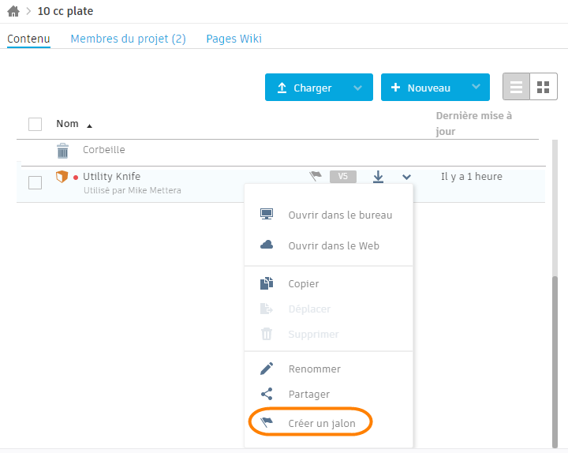The width and height of the screenshot is (568, 453).
Task: Open Membres du projet (2) tab
Action: (128, 39)
